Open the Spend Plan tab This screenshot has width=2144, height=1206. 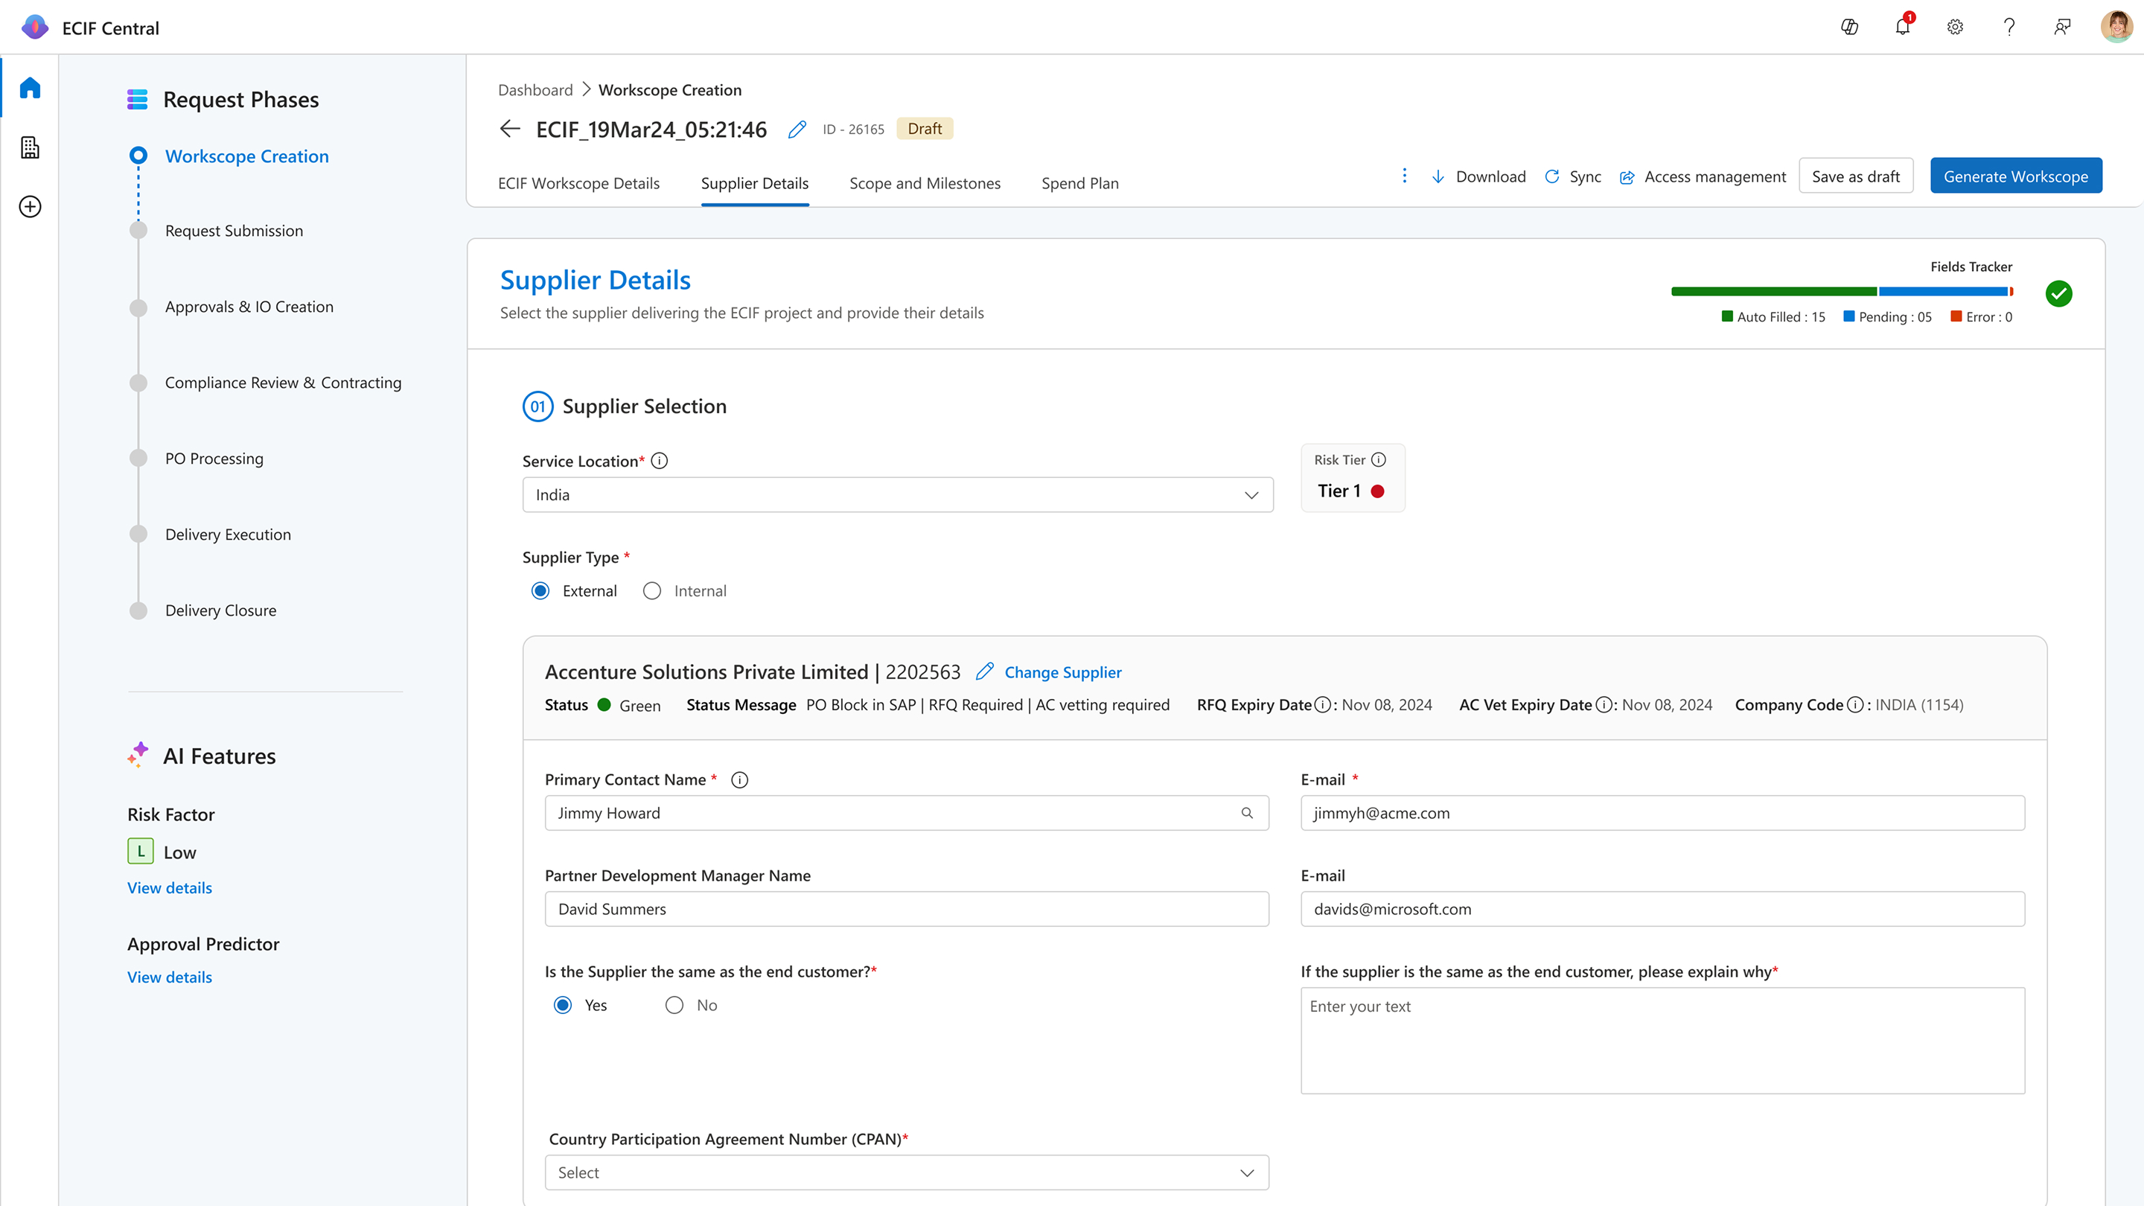click(x=1079, y=183)
